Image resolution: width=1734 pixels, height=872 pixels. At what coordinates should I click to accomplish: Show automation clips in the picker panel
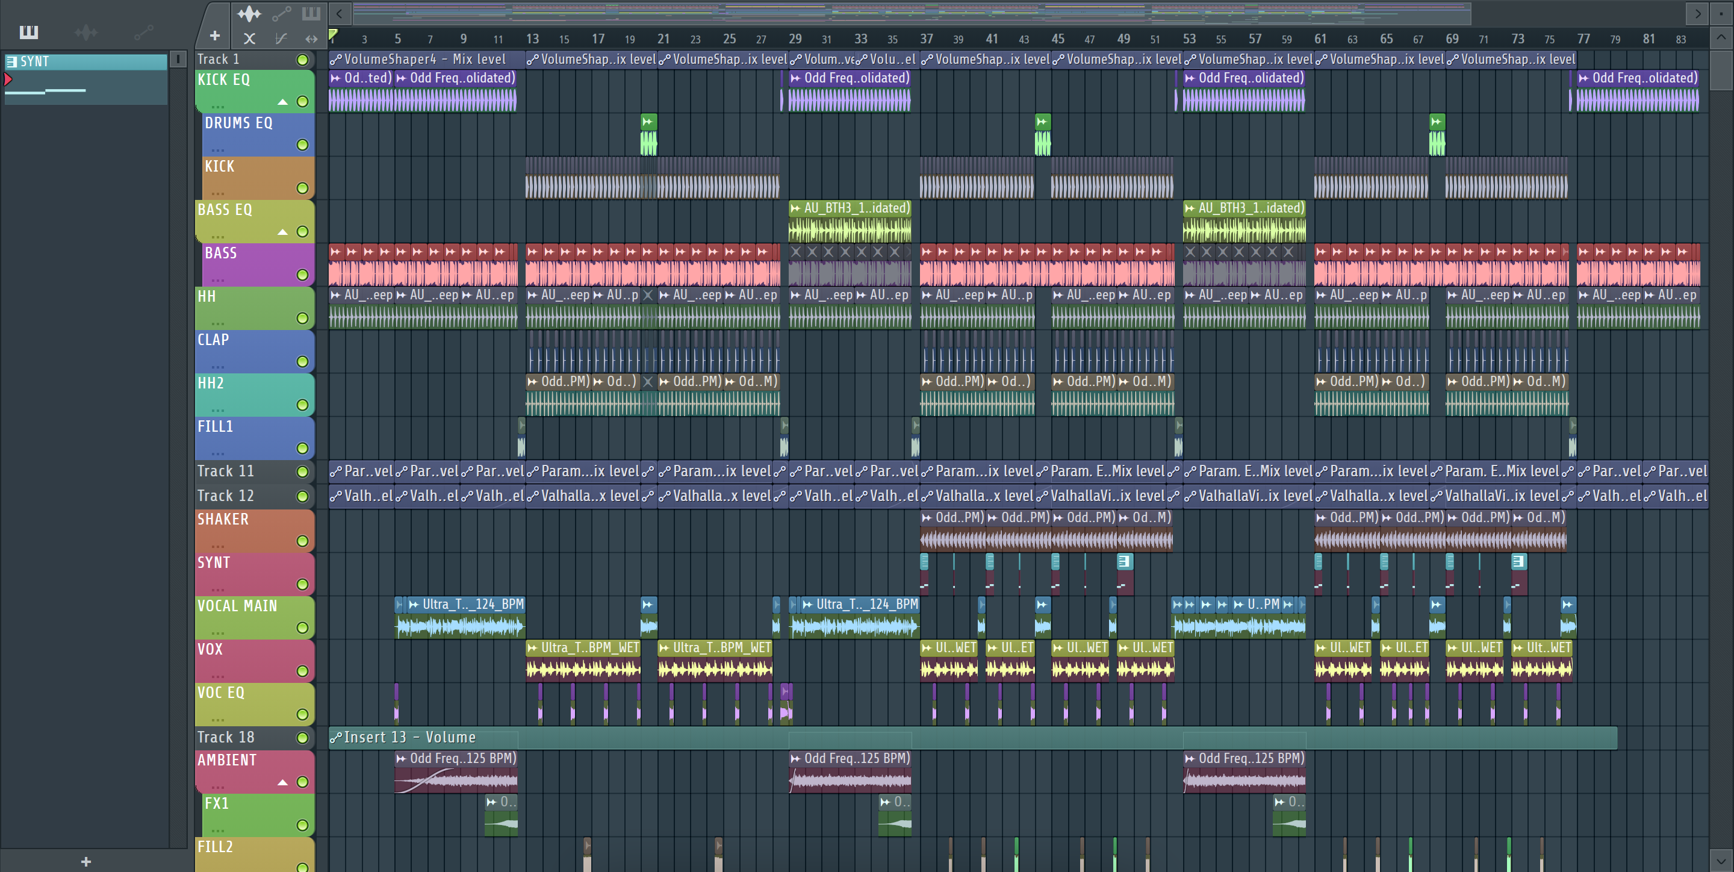point(143,32)
